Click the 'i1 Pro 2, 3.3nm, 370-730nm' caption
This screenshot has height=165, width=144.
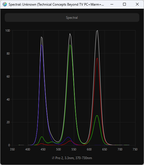72,158
